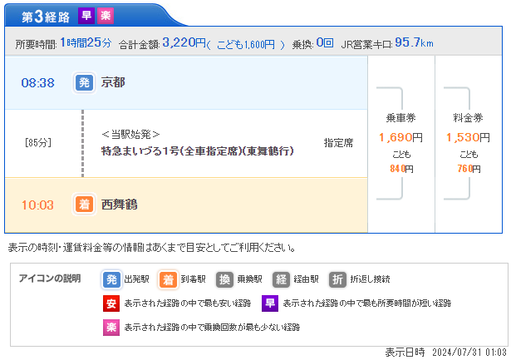Click the gray 折 折返し接続 legend icon
Image resolution: width=511 pixels, height=360 pixels.
point(337,279)
